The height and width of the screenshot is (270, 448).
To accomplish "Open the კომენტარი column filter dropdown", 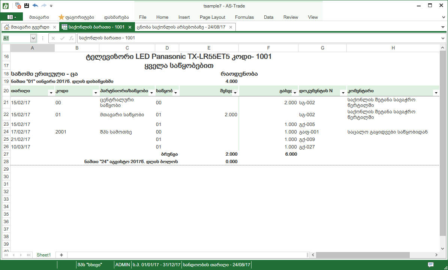I will pos(436,93).
